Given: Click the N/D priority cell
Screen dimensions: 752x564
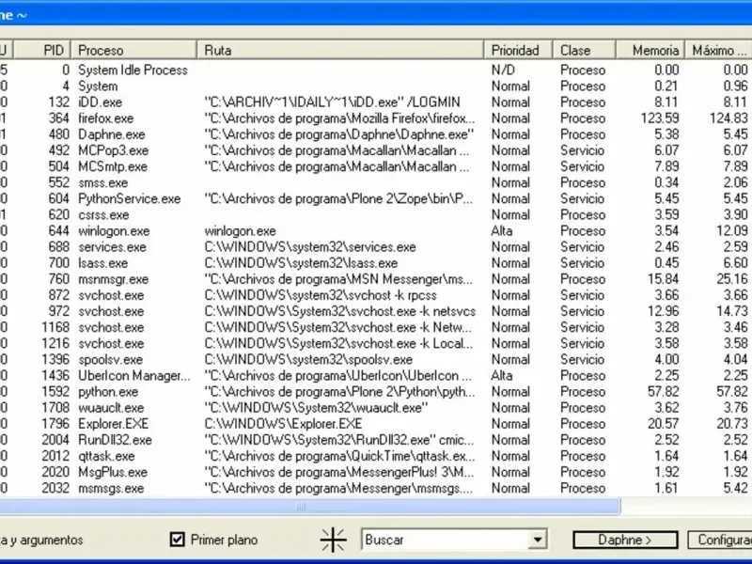Looking at the screenshot, I should pos(503,70).
